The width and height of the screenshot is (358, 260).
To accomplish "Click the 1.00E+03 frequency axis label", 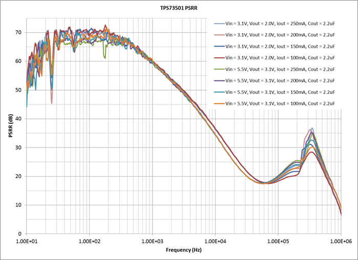I will tap(152, 241).
